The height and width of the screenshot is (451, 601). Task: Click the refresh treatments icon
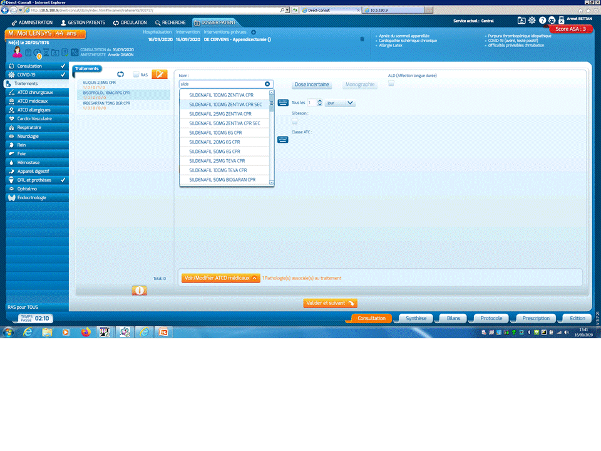[x=120, y=75]
